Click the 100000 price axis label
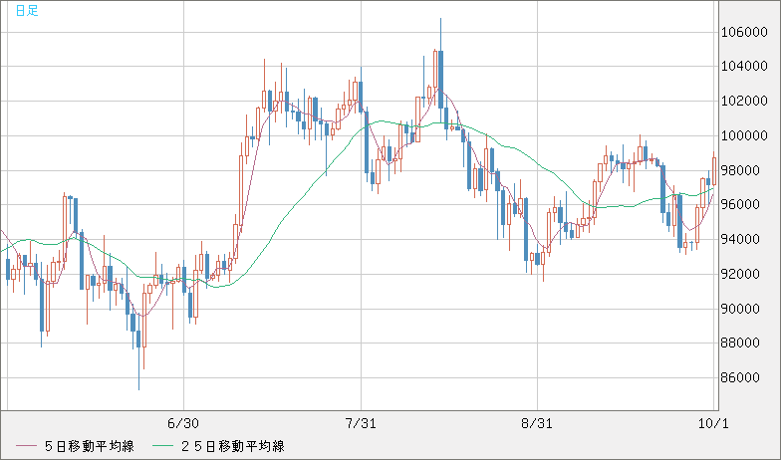781x460 pixels. pos(744,135)
